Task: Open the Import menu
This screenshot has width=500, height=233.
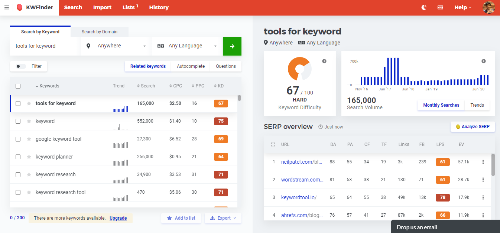Action: [x=102, y=7]
